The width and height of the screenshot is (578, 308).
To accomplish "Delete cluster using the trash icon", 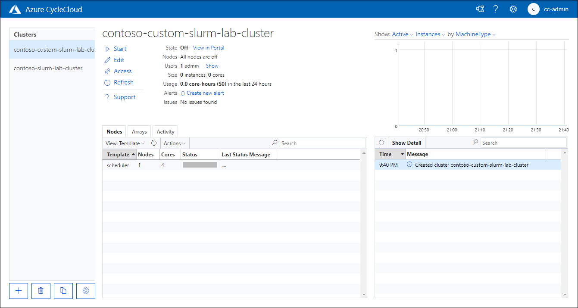I will tap(41, 291).
